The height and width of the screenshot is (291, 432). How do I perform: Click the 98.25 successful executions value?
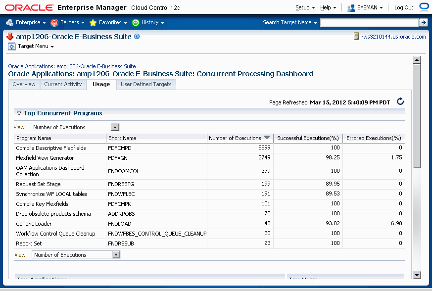point(333,157)
